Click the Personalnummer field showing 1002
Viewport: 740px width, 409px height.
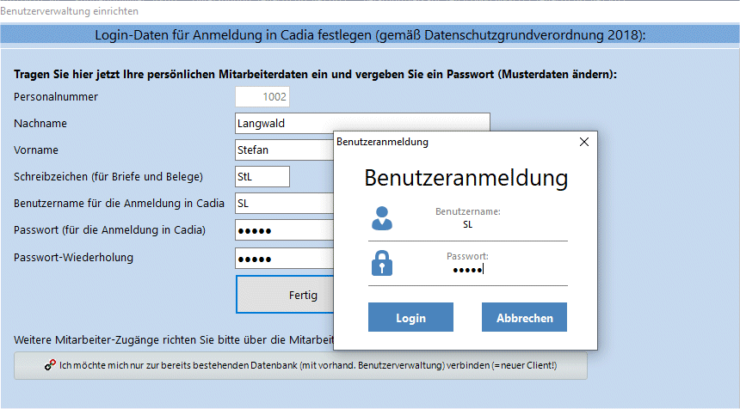[262, 96]
